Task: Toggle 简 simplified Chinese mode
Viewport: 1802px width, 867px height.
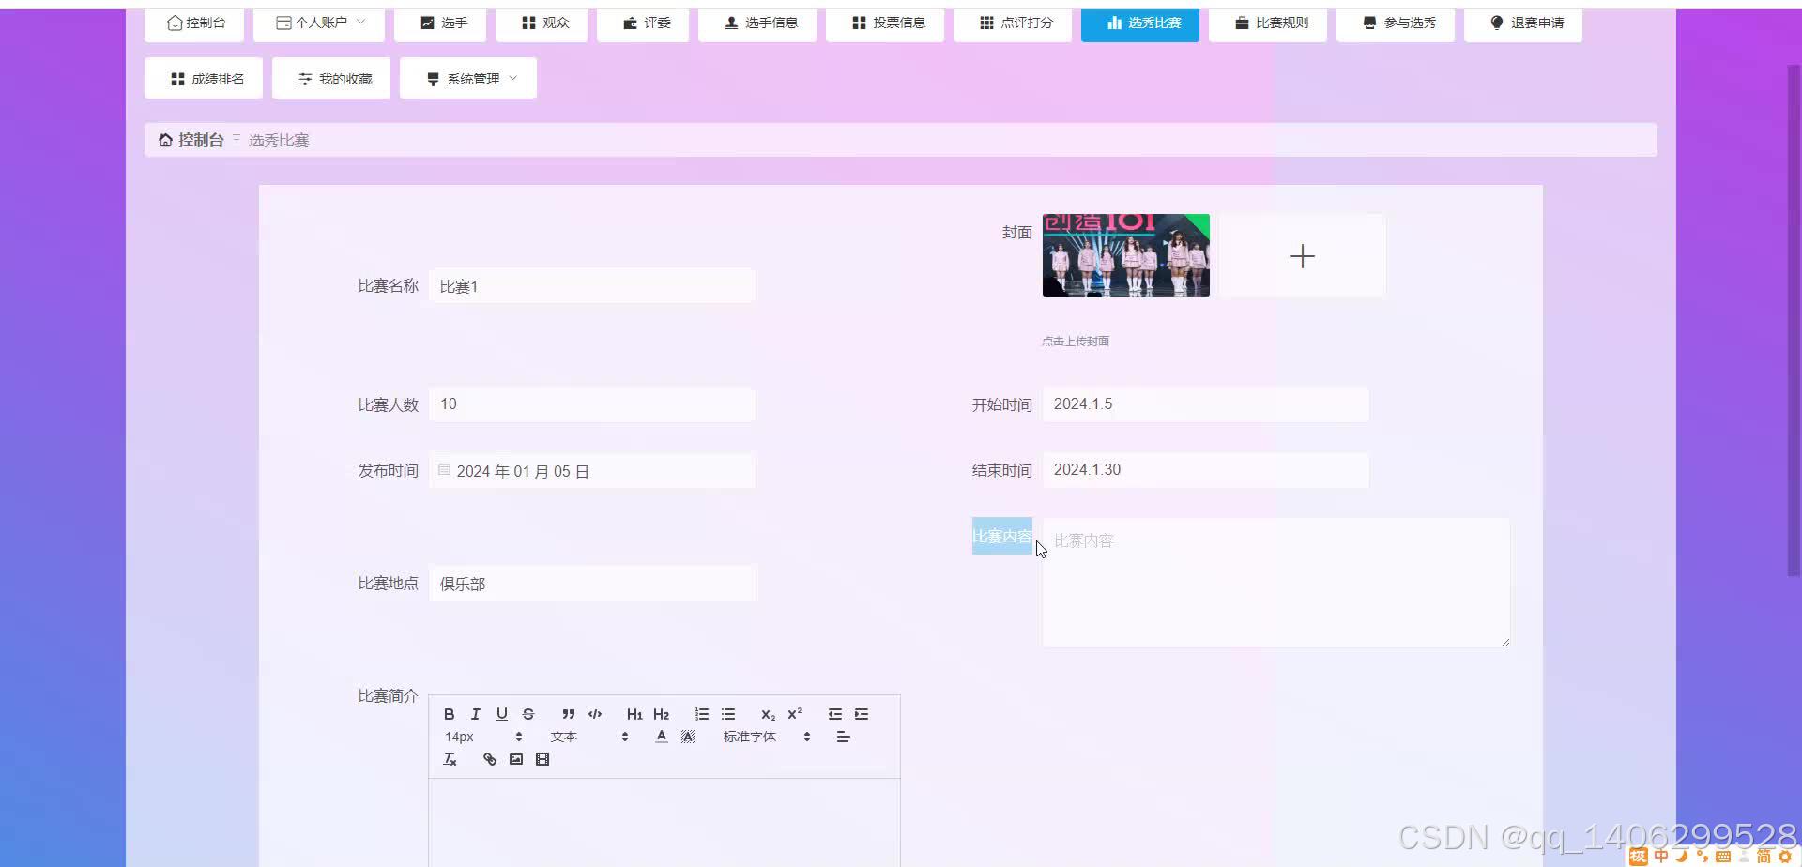Action: coord(1764,856)
